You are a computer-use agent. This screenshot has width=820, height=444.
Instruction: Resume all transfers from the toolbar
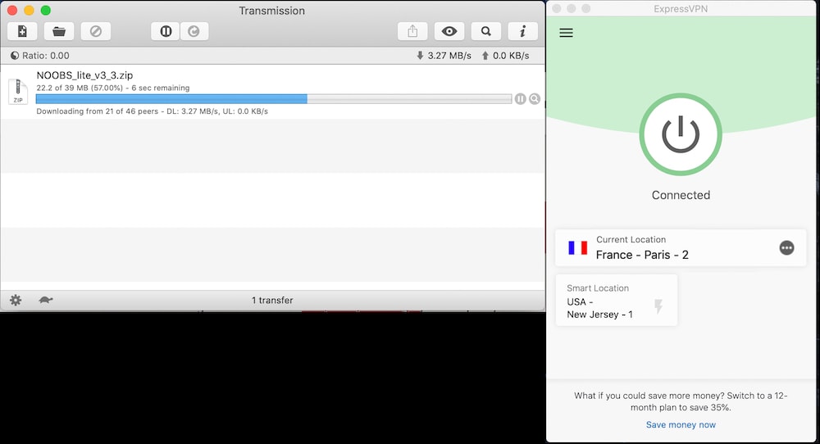(194, 31)
